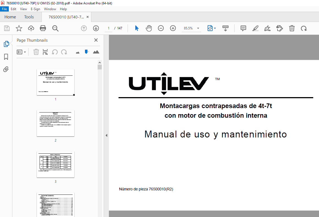Reduce thumbnail size small mountain icon
The height and width of the screenshot is (217, 319).
[78, 53]
